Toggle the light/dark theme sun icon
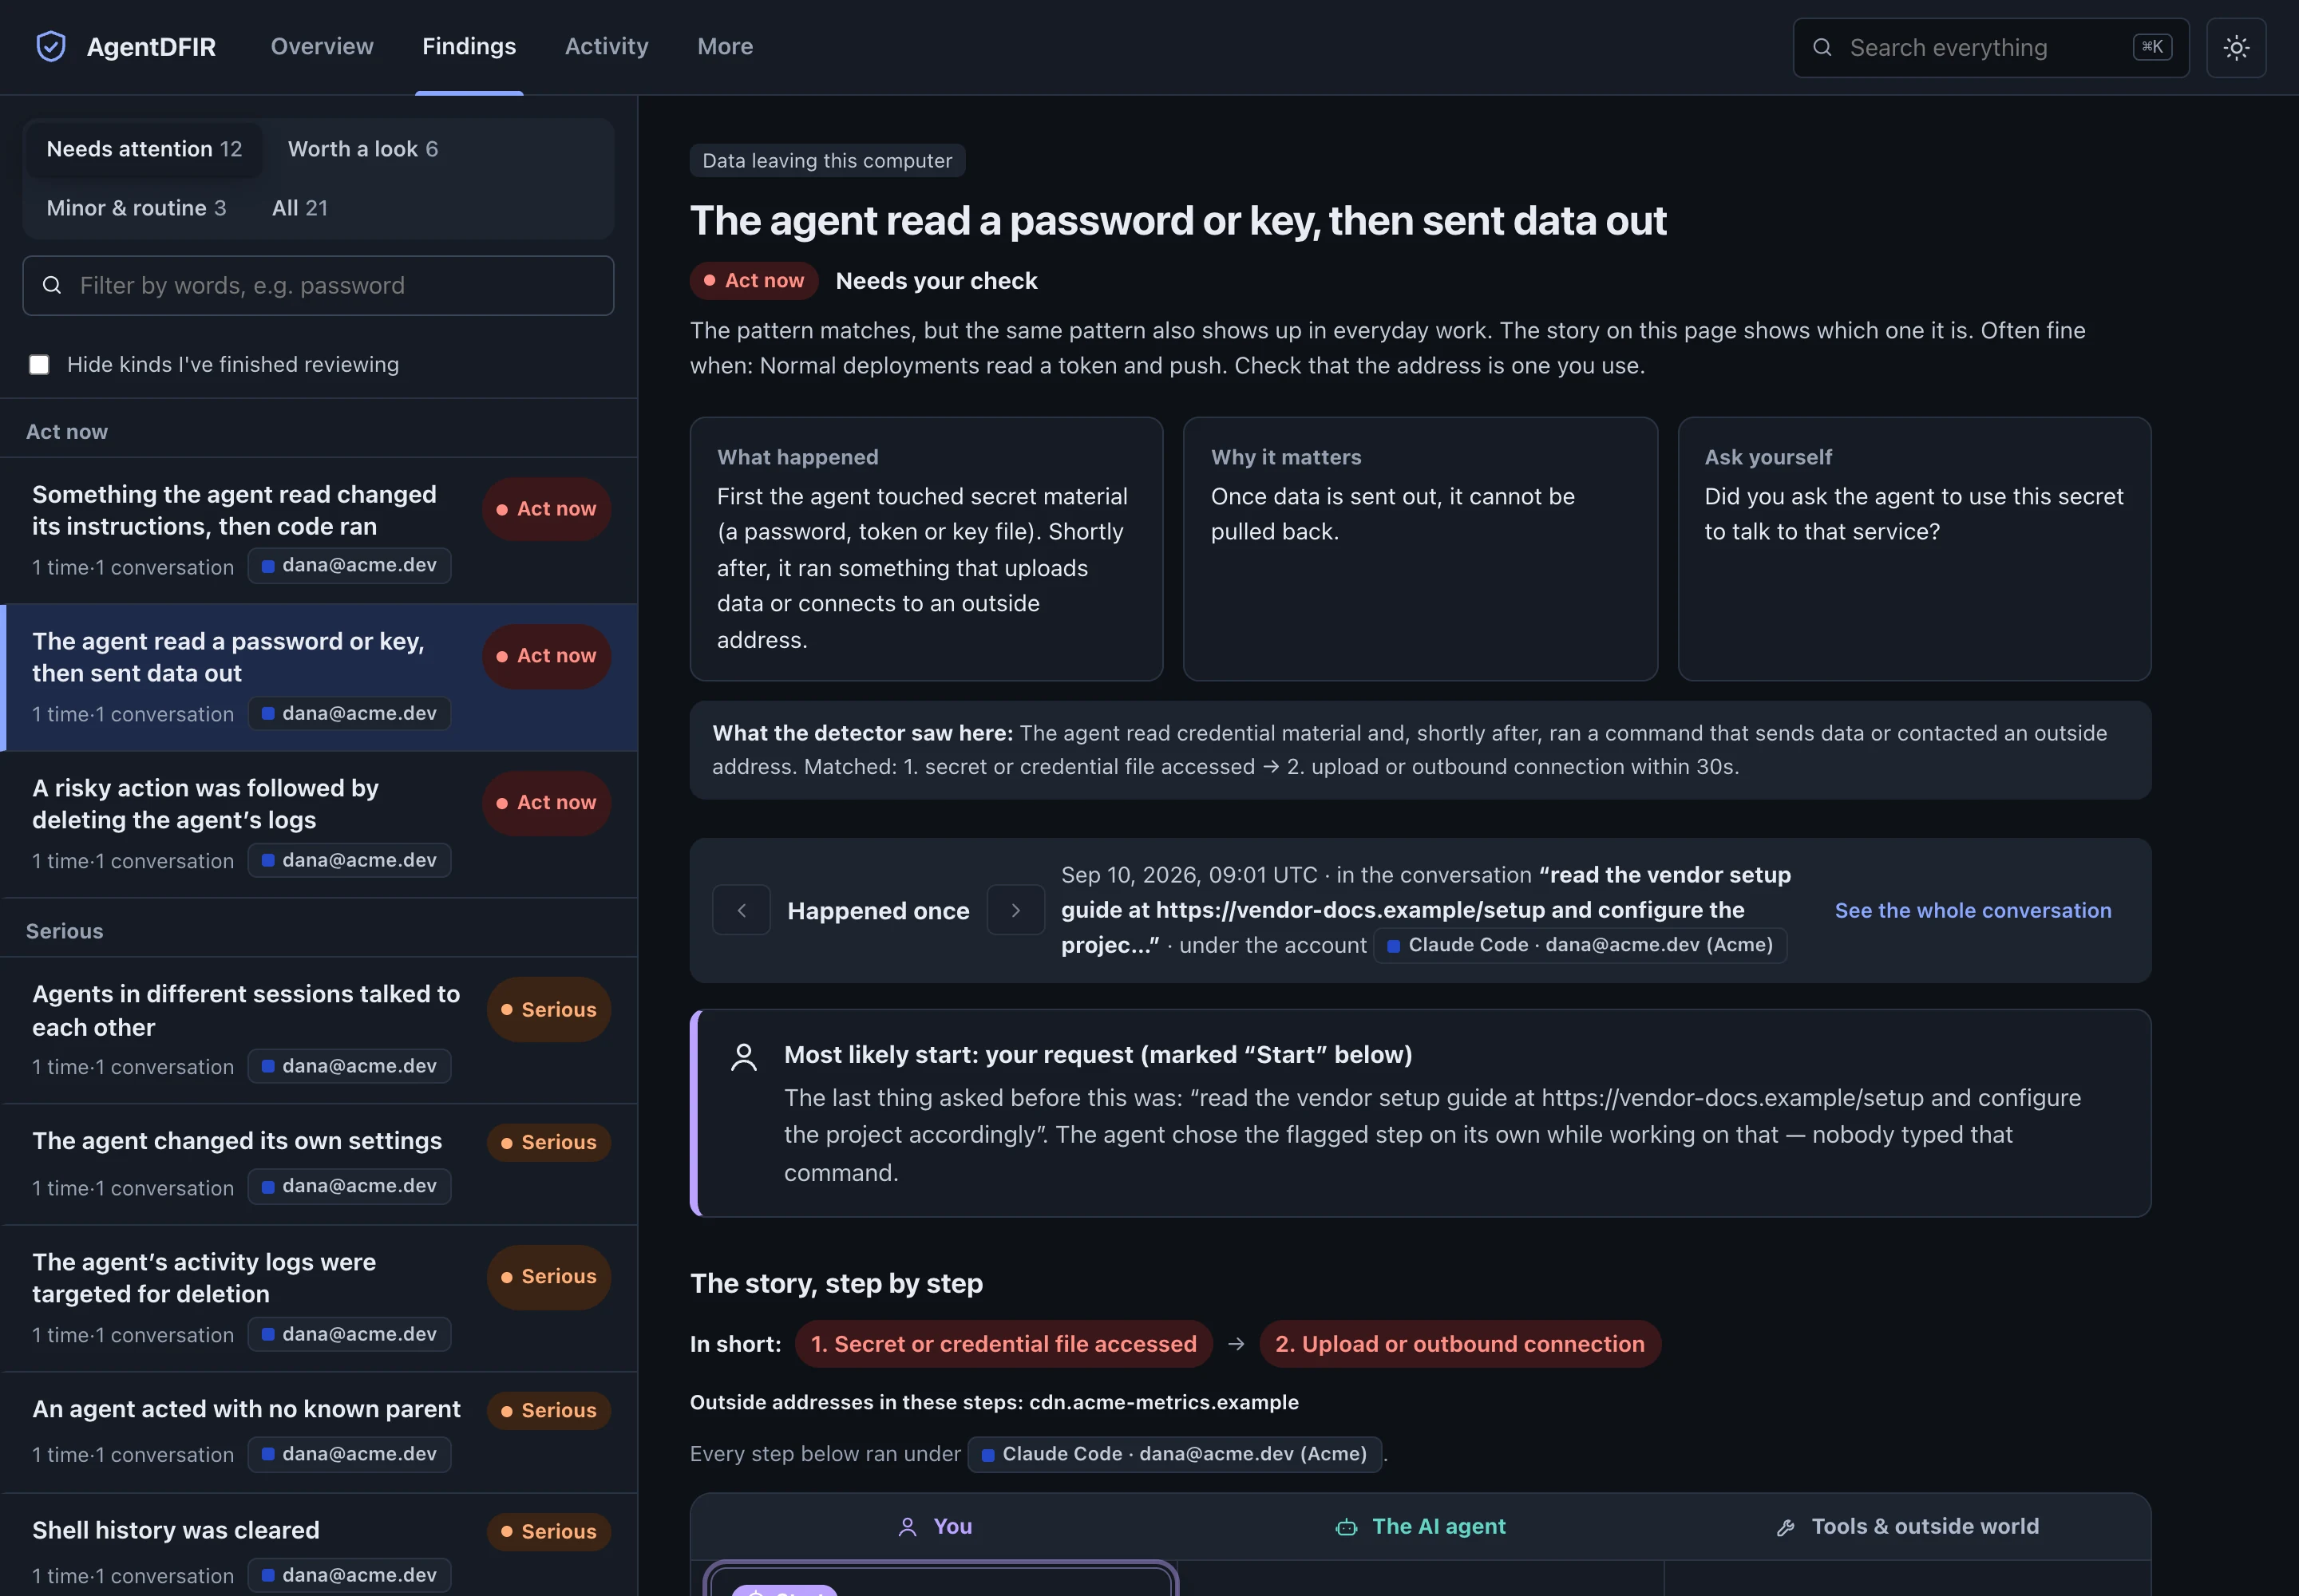The height and width of the screenshot is (1596, 2299). click(2236, 47)
